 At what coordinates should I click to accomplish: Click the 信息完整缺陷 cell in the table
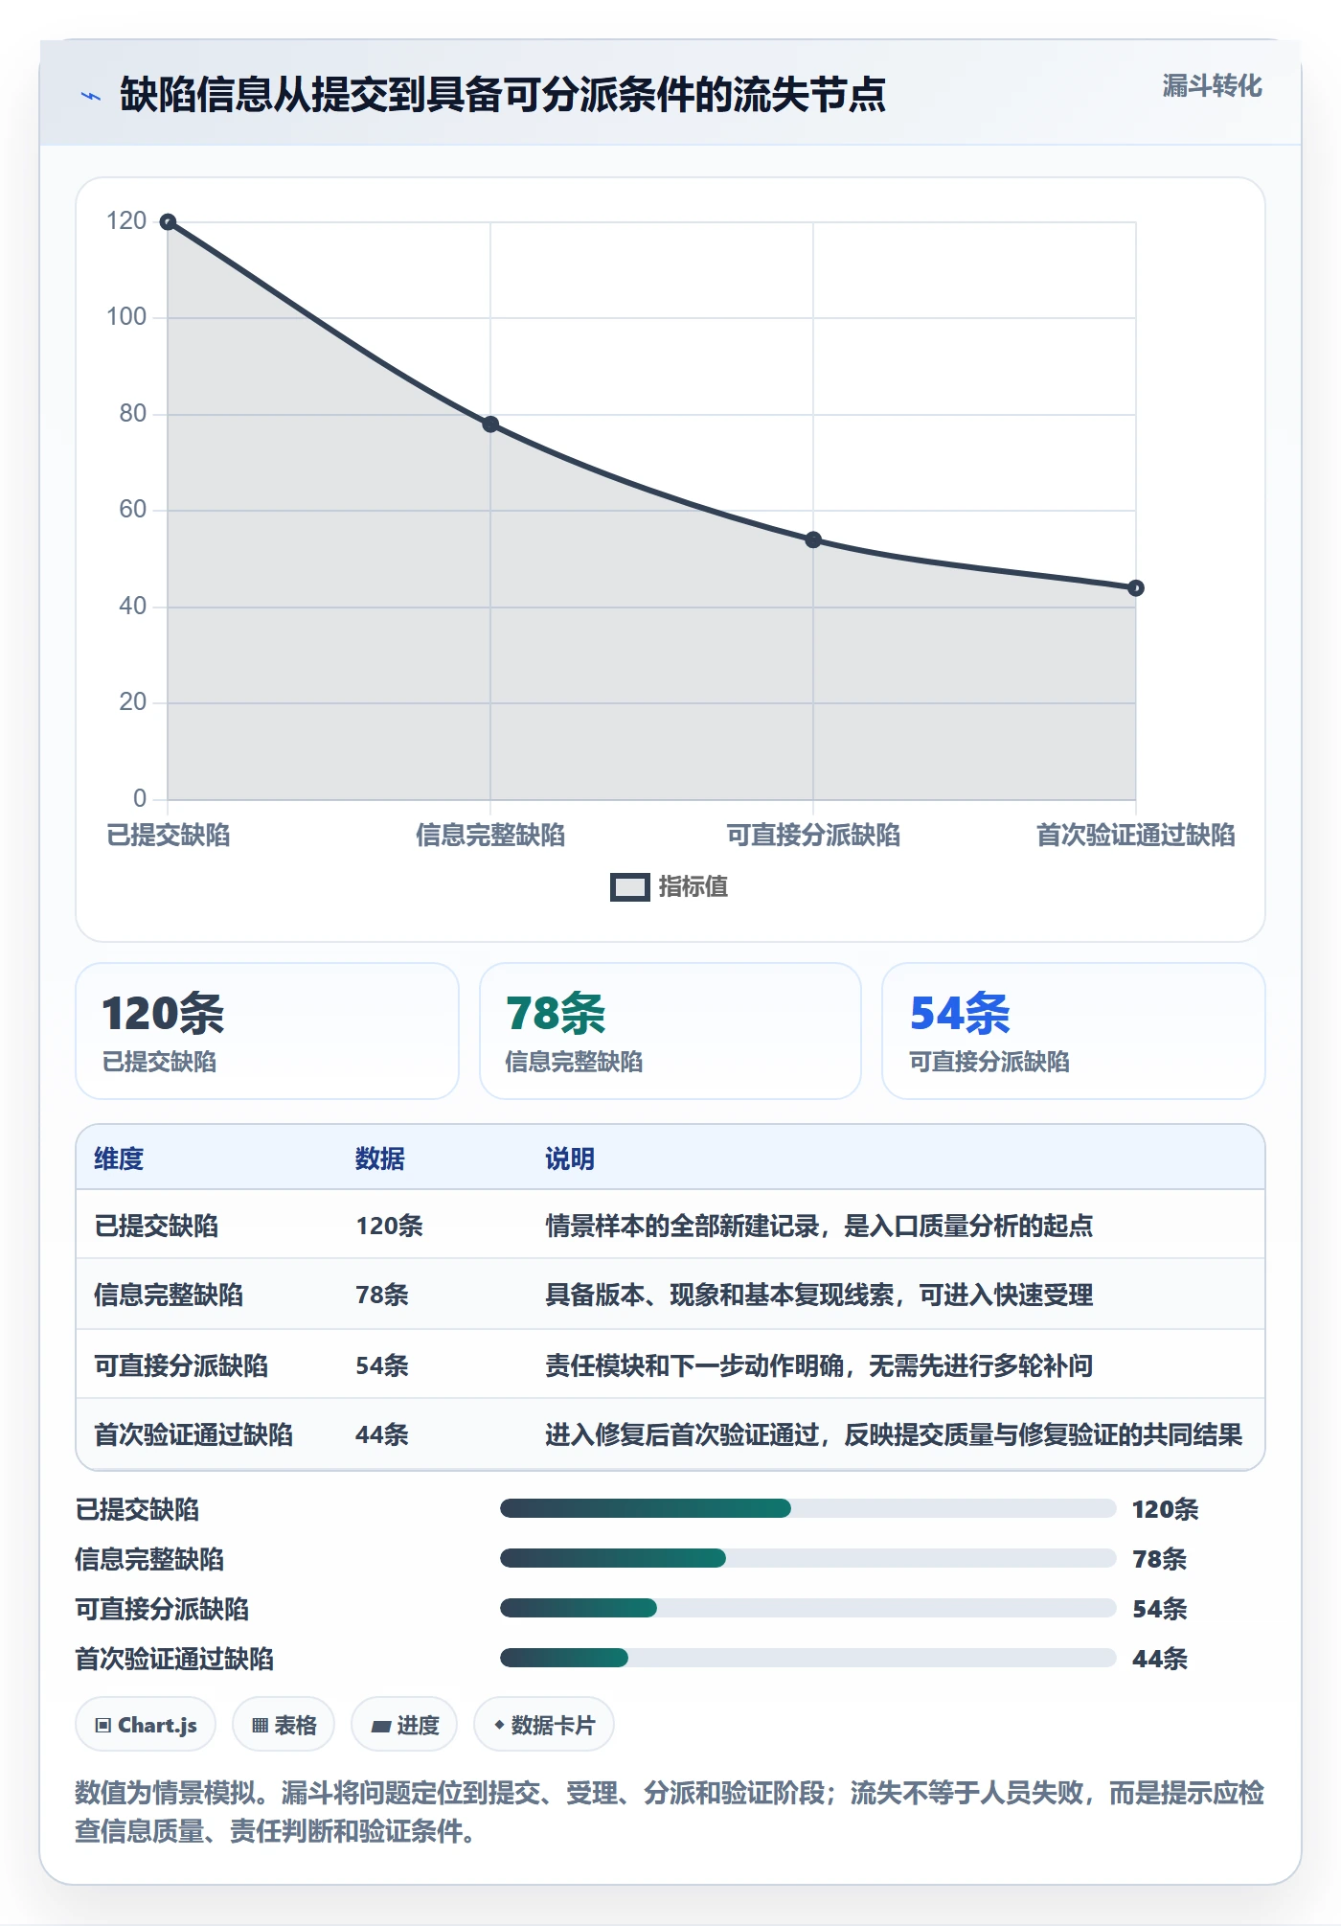[x=169, y=1295]
